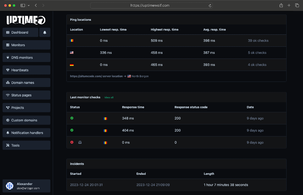Image resolution: width=303 pixels, height=195 pixels.
Task: Click the red failed status icon
Action: (x=72, y=142)
